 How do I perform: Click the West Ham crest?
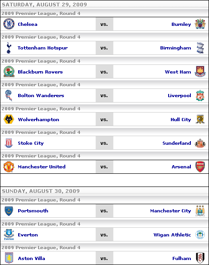tap(200, 72)
